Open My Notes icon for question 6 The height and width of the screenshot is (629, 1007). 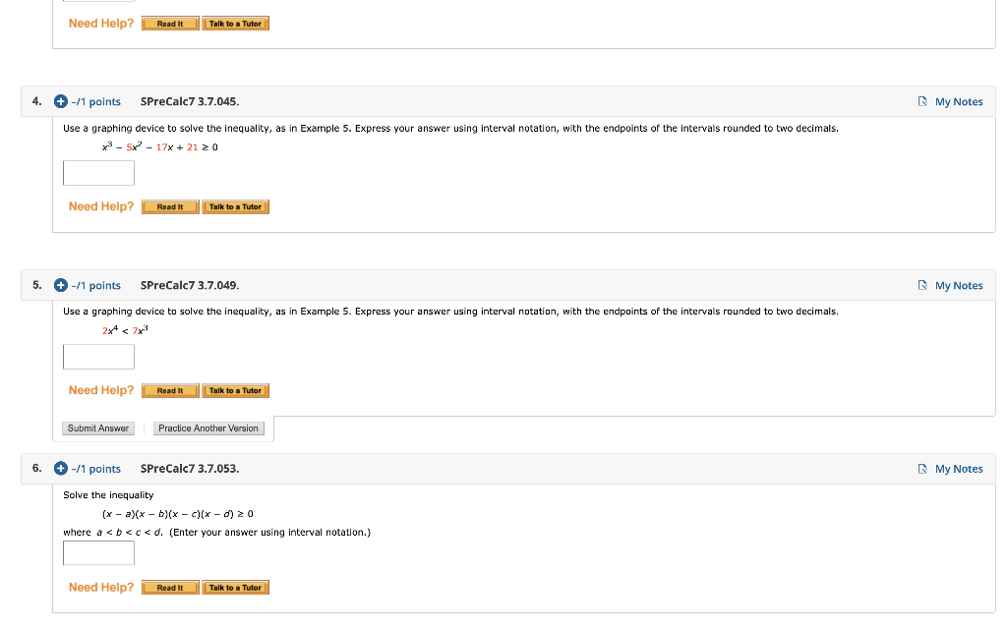coord(922,469)
